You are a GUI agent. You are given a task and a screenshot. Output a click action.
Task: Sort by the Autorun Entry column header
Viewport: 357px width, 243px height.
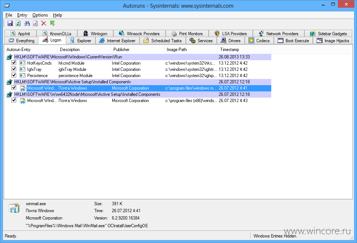(31, 50)
